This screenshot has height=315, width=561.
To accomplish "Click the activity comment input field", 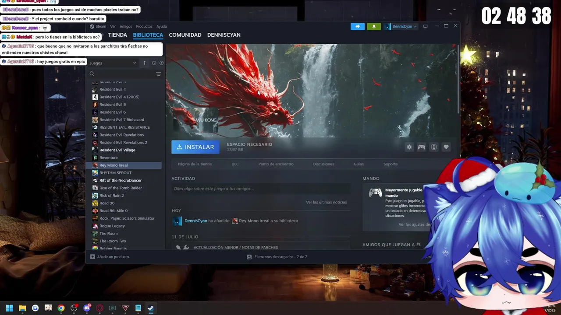I will tap(261, 189).
